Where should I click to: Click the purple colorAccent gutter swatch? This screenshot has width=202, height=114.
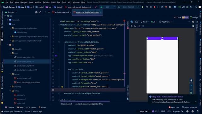click(56, 56)
